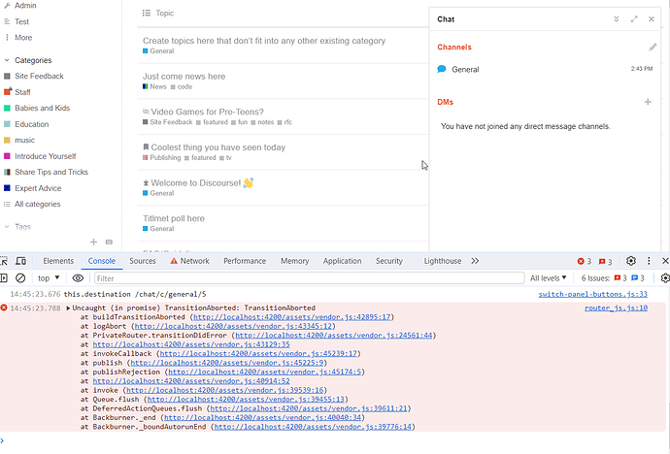Open the vendor.js:43345:12 stack link
Image resolution: width=670 pixels, height=454 pixels.
click(233, 326)
